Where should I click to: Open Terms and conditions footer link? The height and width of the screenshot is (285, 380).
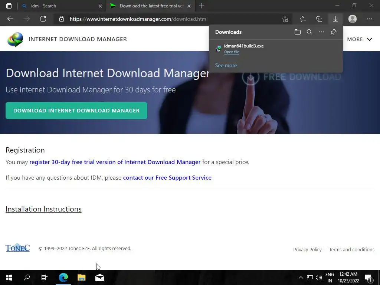pyautogui.click(x=351, y=249)
